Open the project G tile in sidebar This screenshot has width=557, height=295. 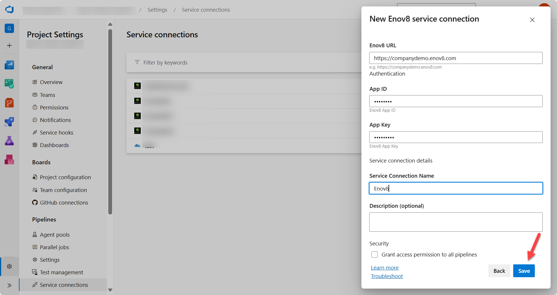(9, 28)
